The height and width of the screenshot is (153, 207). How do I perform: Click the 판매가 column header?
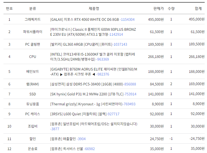pyautogui.click(x=159, y=8)
